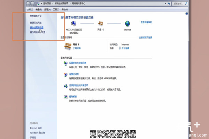Click the 设置新的连接或网络 icon
The height and width of the screenshot is (139, 209).
pos(65,64)
